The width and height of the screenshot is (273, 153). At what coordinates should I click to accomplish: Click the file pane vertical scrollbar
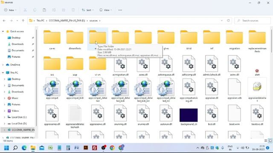coord(271,41)
